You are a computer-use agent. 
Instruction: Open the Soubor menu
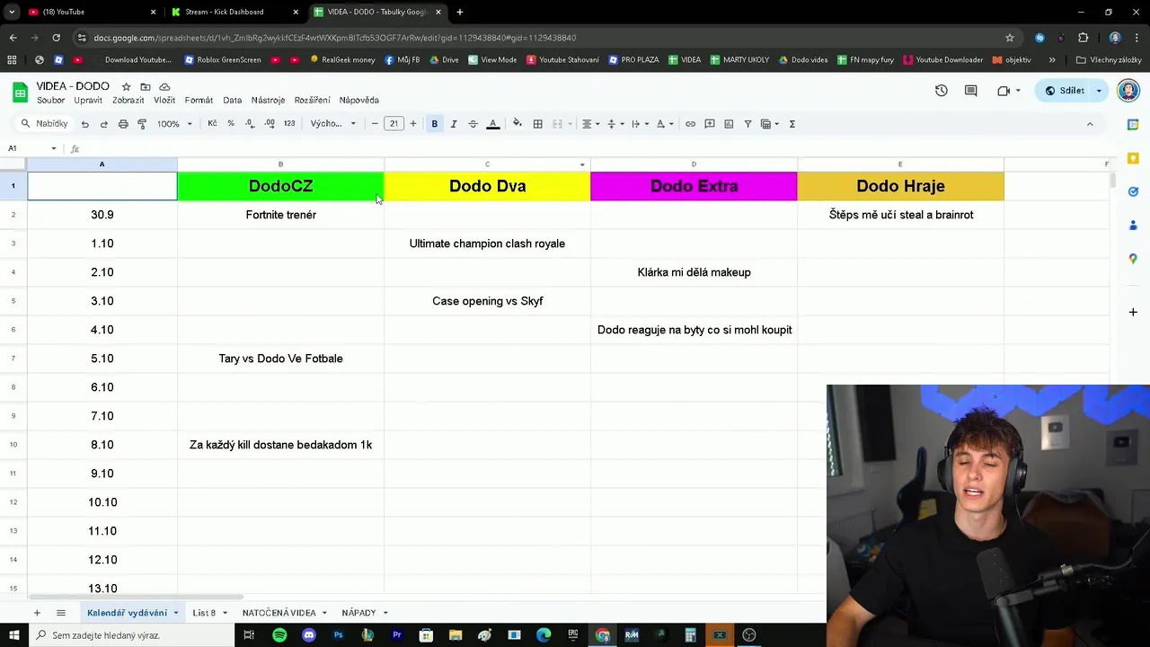pos(51,101)
